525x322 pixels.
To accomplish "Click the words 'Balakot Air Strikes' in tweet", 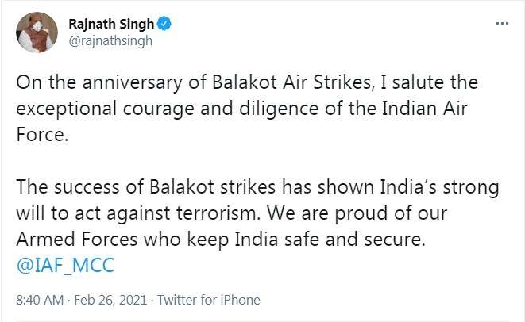I will tap(291, 82).
